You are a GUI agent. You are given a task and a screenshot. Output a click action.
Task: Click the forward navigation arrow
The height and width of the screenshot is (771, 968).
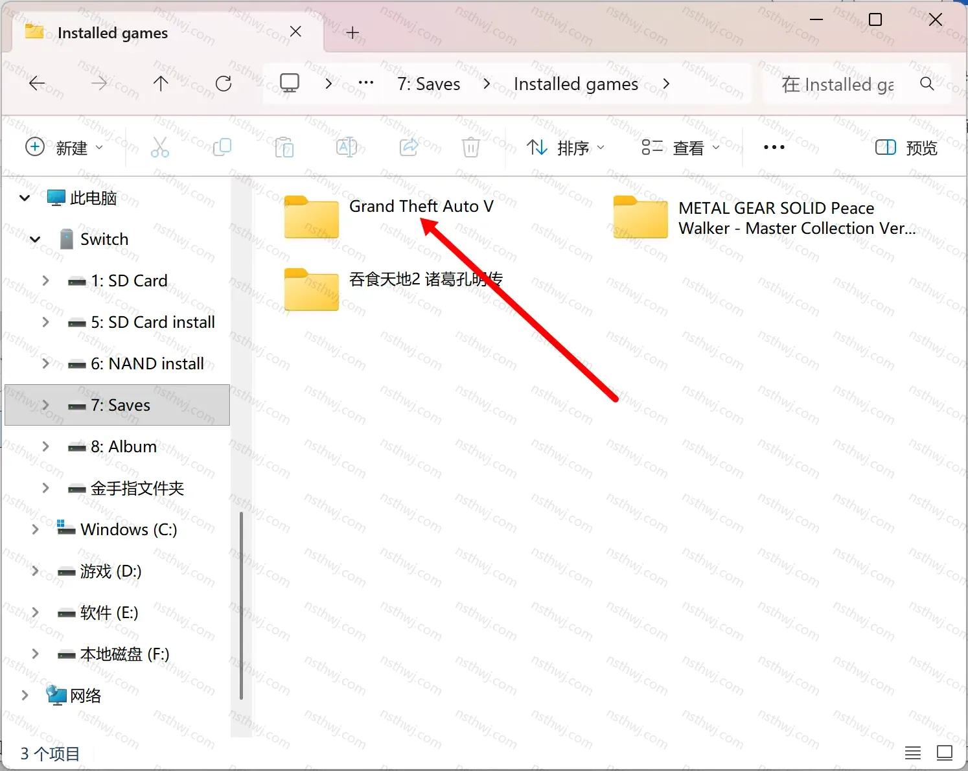pos(99,84)
